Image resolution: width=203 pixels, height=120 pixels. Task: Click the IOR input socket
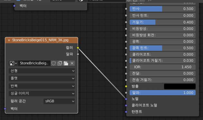click(x=126, y=67)
